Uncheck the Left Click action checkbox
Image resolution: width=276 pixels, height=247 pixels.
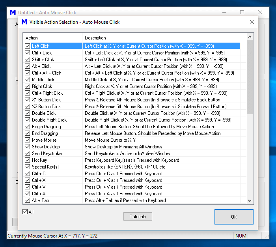tap(27, 46)
